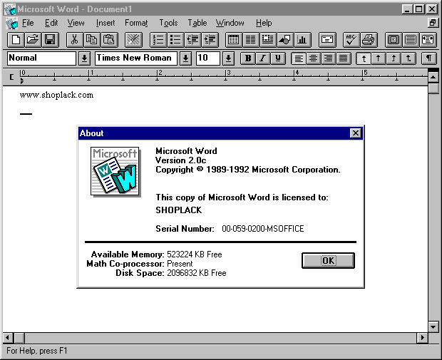Select the left tab stop button
Viewport: 442px width, 360px height.
pos(364,58)
